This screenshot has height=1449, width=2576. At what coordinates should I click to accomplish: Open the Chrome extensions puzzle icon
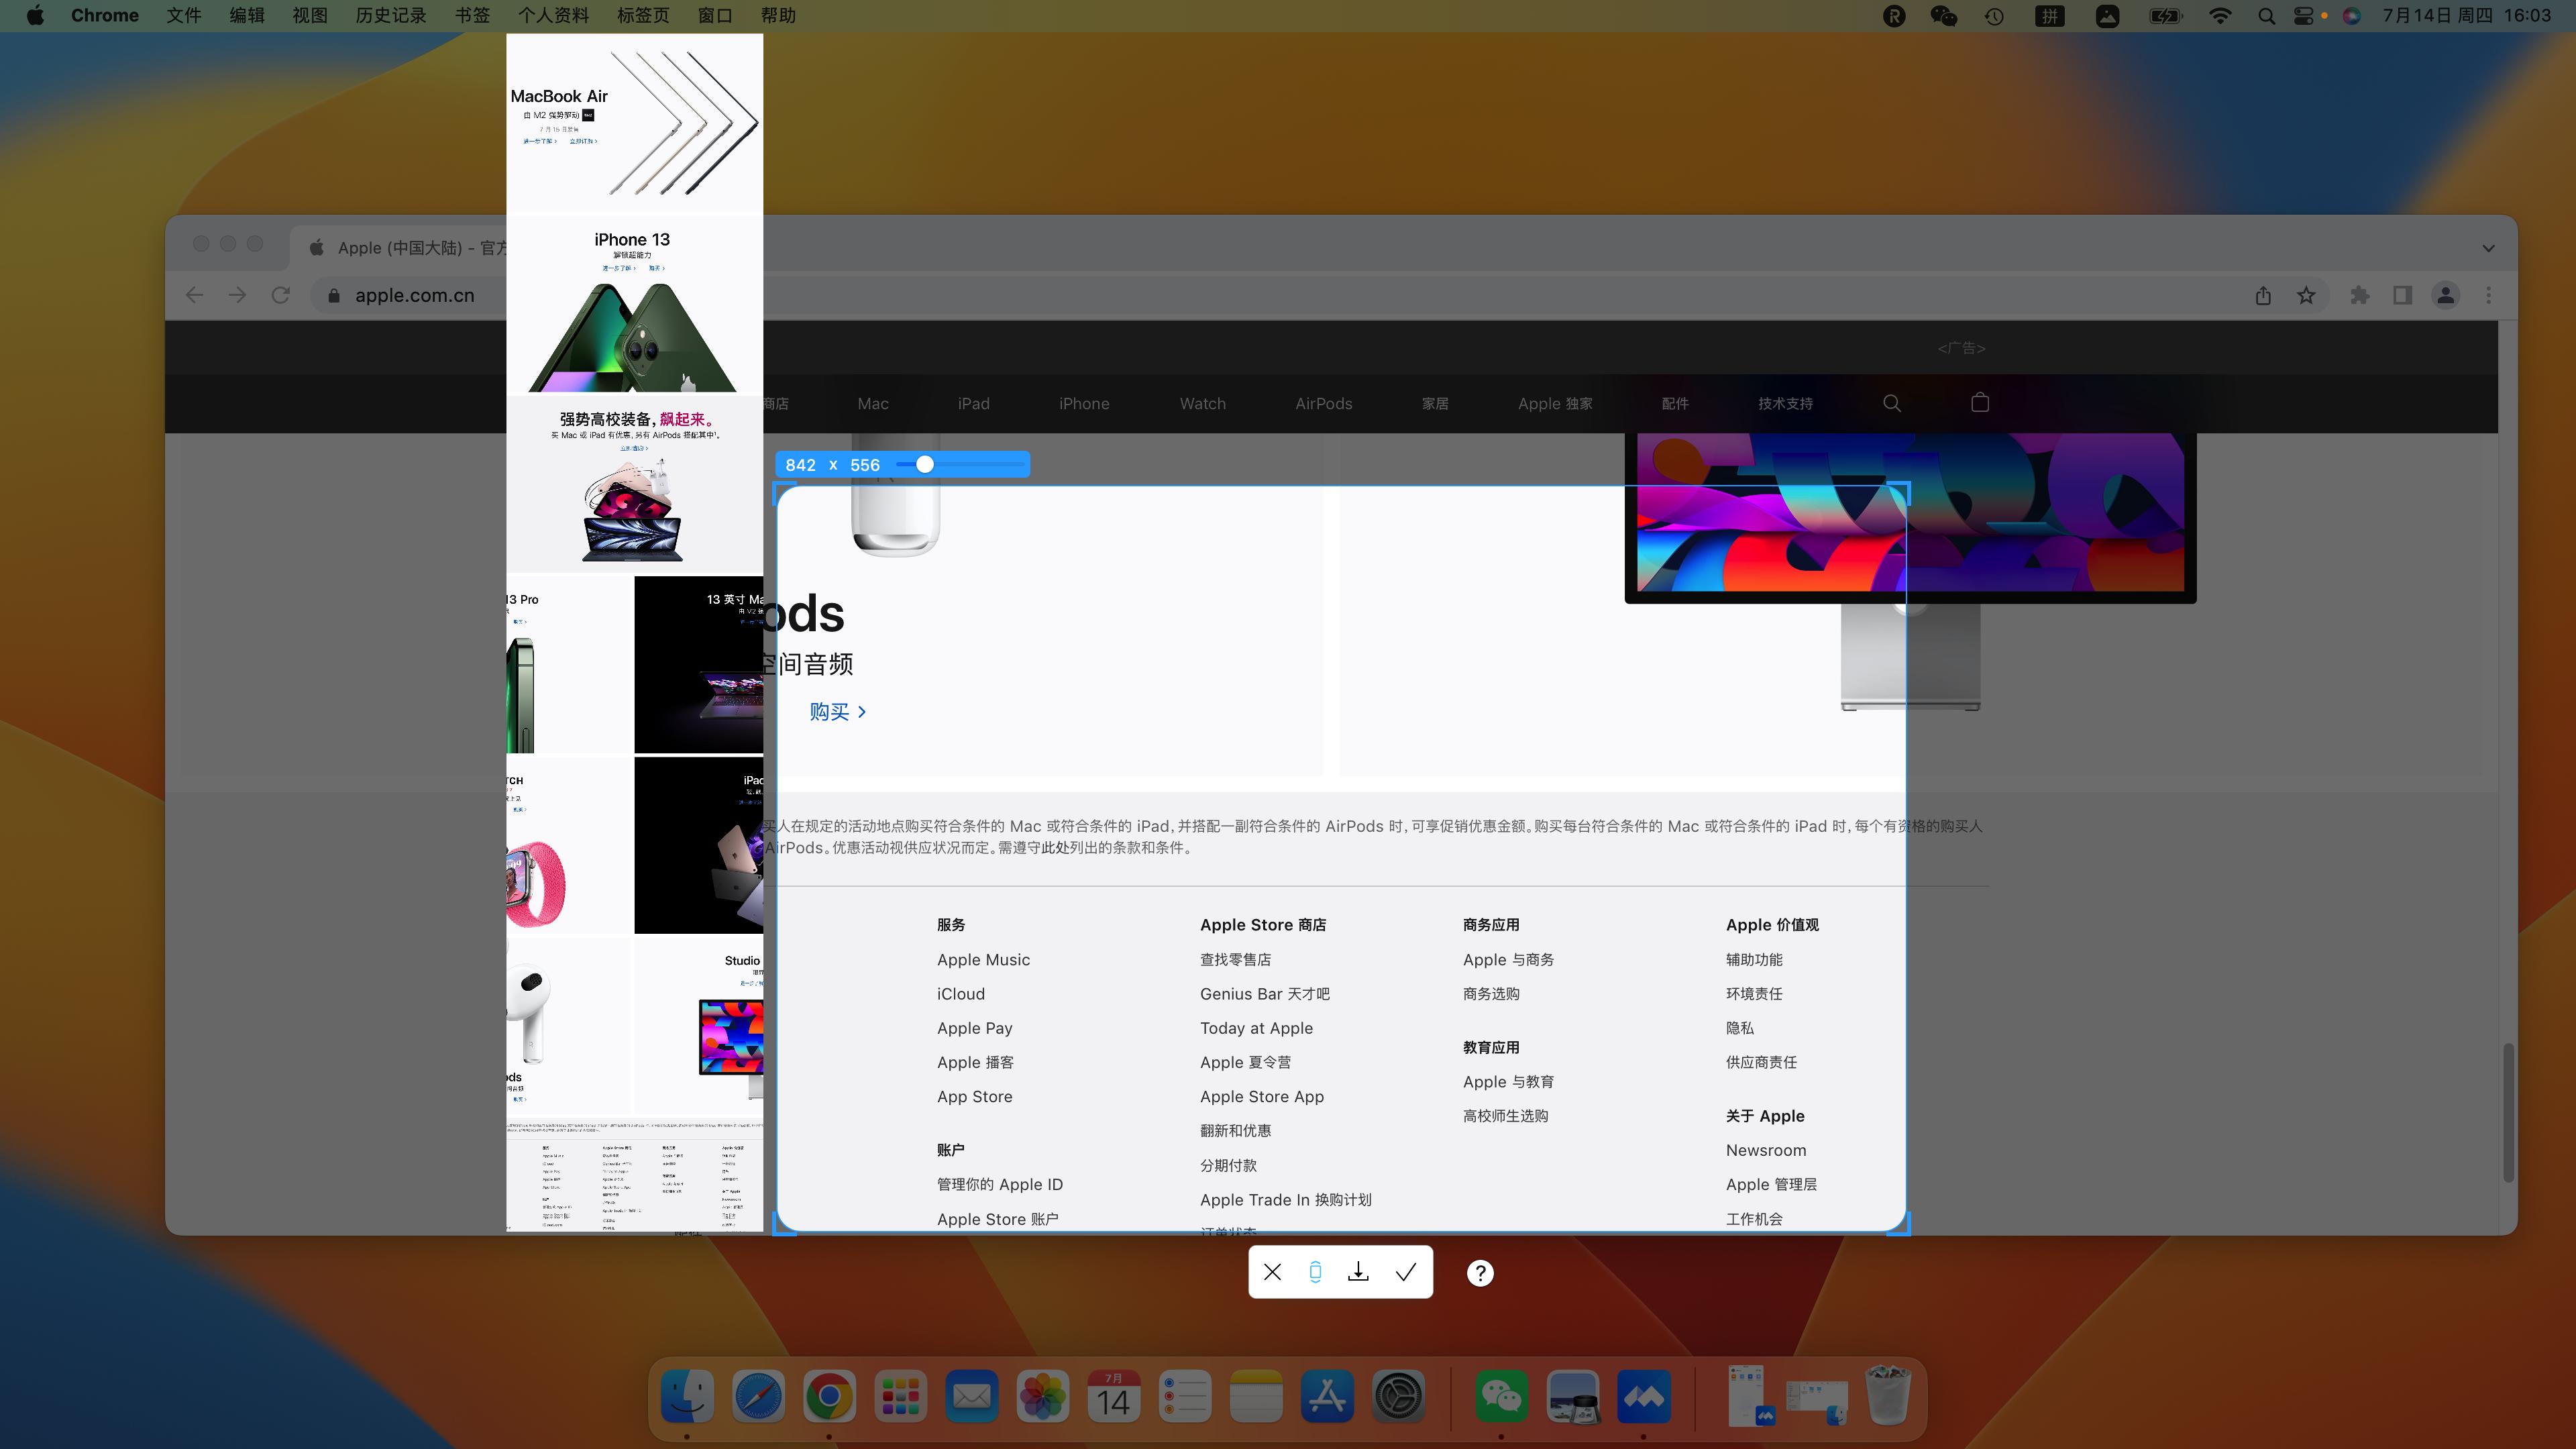[2359, 295]
